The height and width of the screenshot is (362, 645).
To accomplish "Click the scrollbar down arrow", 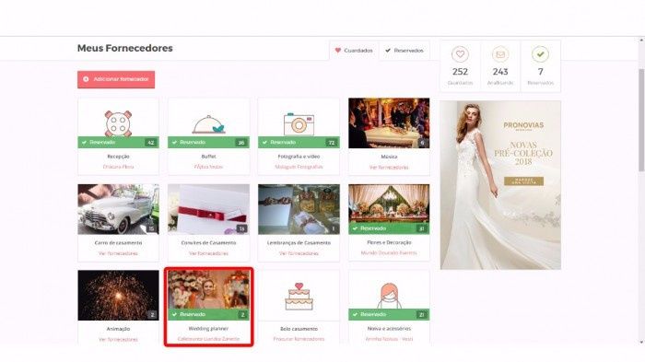I will [641, 342].
